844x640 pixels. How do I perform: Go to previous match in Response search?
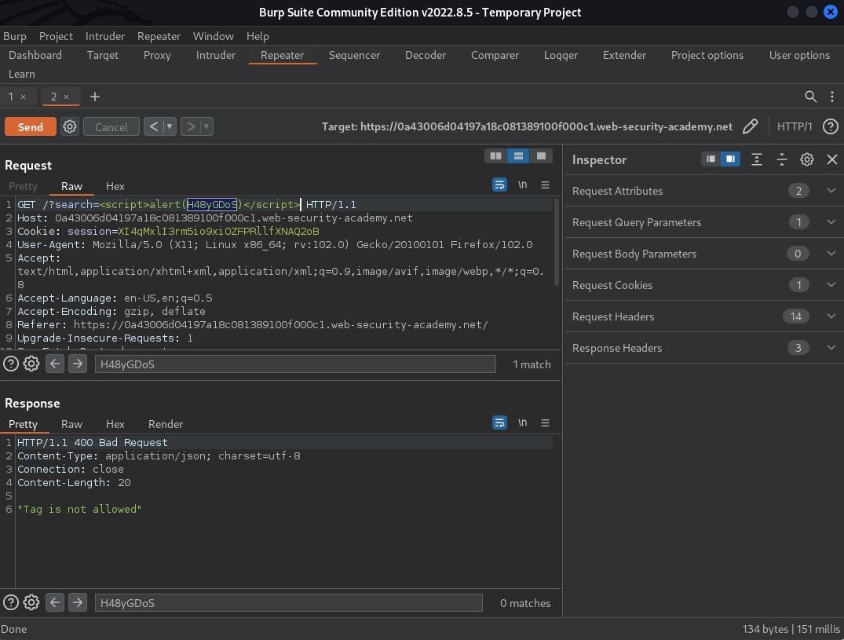pos(55,602)
